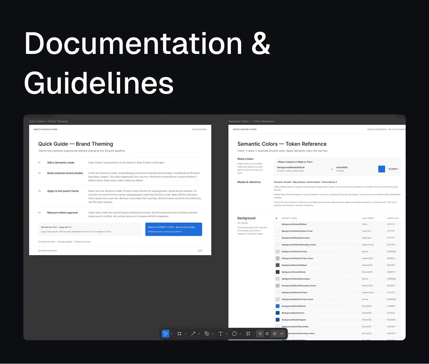This screenshot has width=429, height=364.
Task: Click Background/Neutral/Secondary token name
Action: pos(296,279)
